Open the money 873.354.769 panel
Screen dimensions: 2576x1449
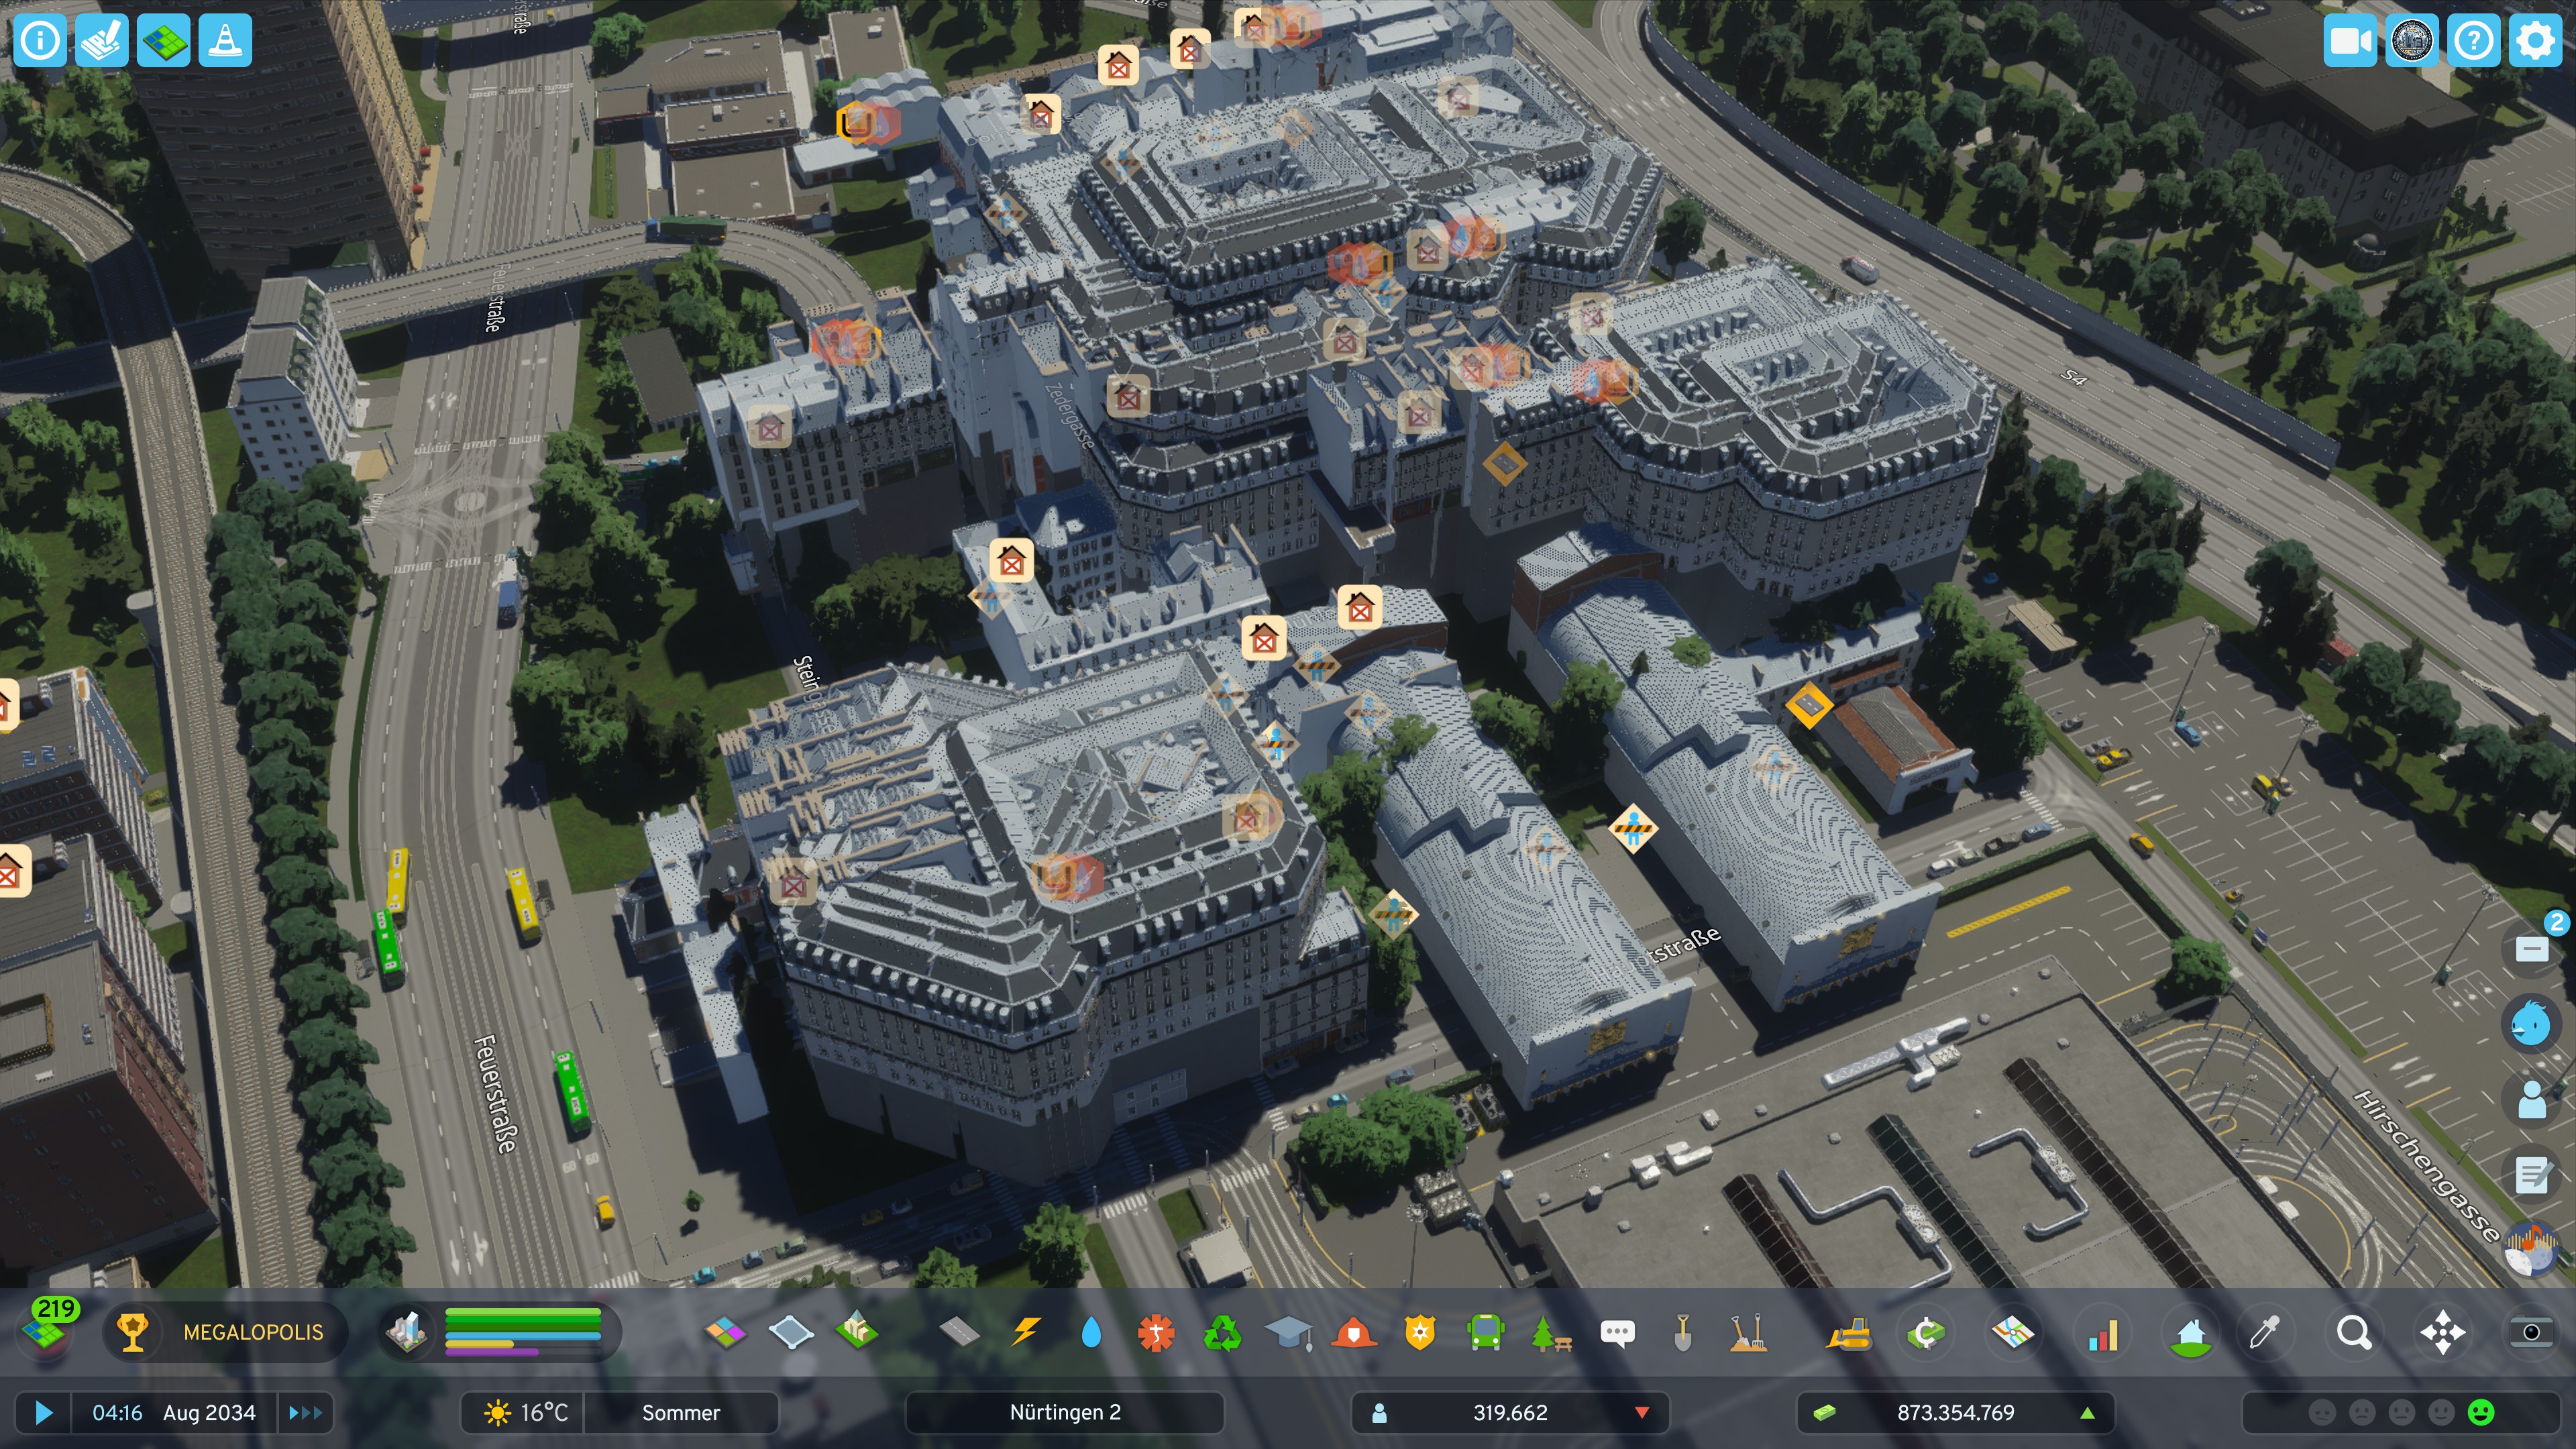point(1956,1412)
